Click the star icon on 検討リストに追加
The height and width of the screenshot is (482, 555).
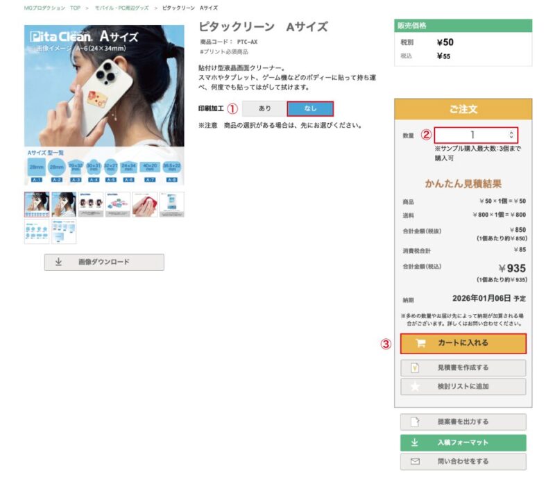(x=415, y=386)
